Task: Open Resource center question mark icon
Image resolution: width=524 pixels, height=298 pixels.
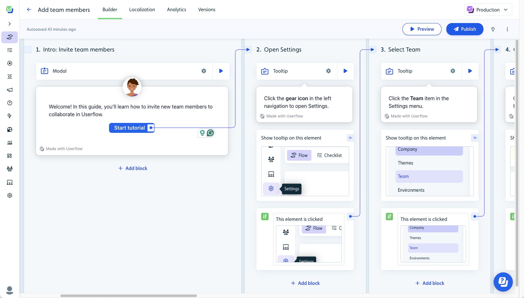Action: [10, 103]
